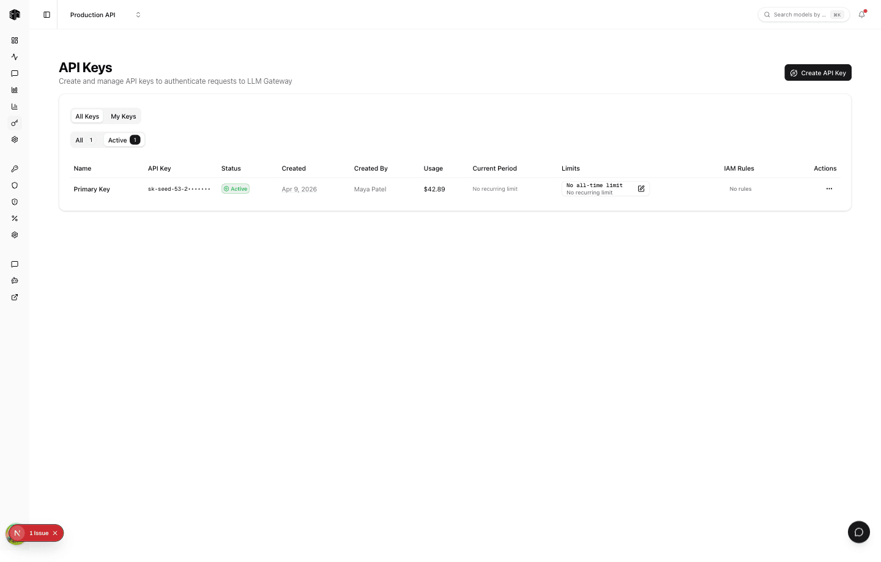
Task: Open the activity pulse icon in sidebar
Action: (x=15, y=57)
